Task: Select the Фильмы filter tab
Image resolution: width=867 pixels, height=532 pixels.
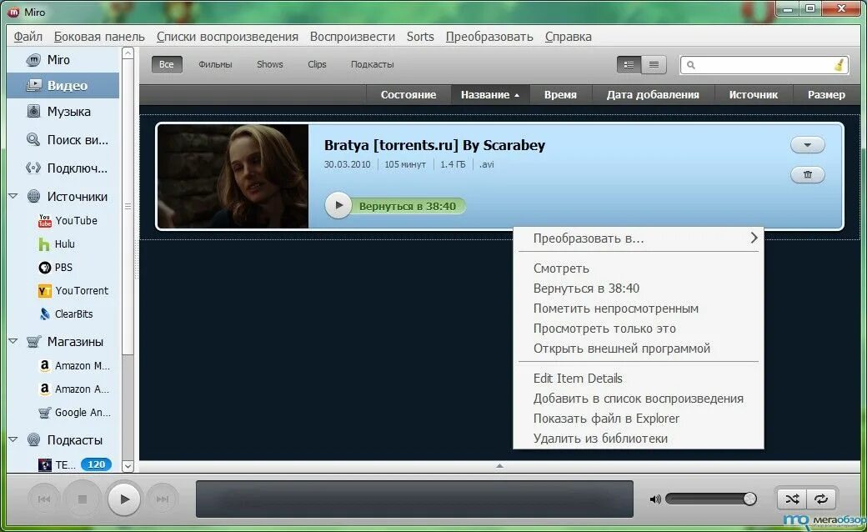Action: [x=215, y=64]
